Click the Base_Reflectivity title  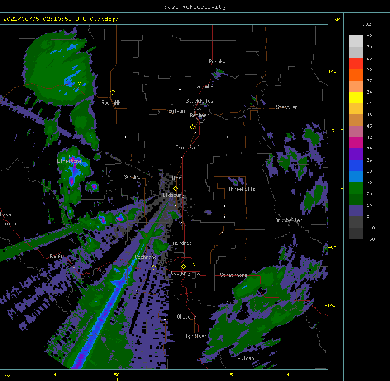(195, 7)
